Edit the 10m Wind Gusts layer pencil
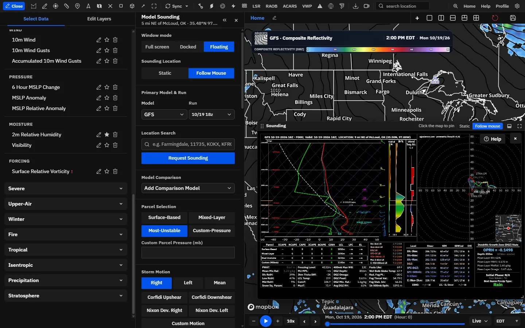Viewport: 525px width, 328px height. pos(99,50)
